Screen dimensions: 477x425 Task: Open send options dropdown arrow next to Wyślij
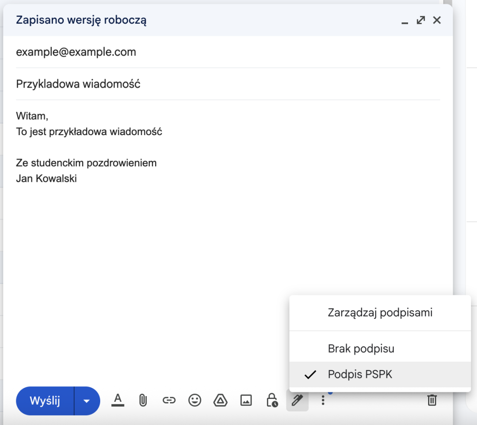click(87, 401)
